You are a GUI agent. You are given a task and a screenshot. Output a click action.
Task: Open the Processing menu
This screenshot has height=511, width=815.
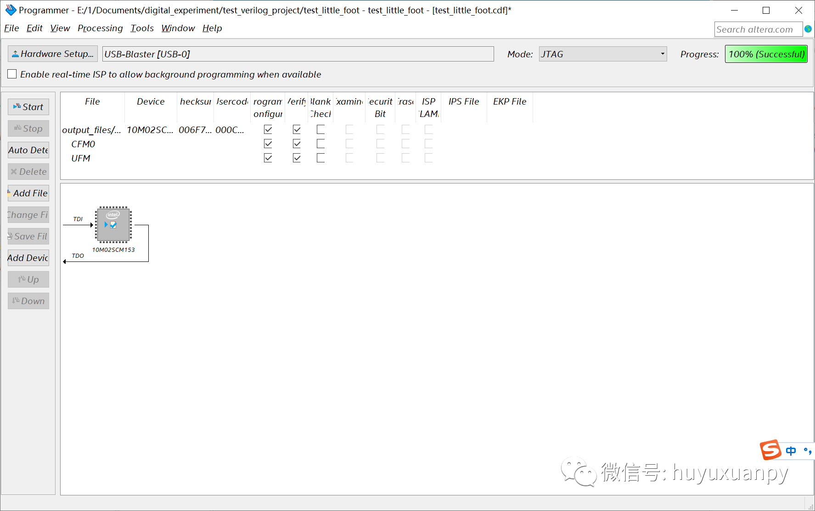point(100,28)
